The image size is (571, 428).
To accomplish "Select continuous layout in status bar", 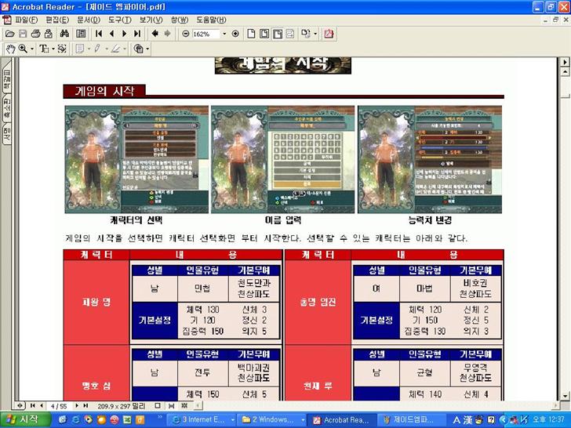I will coord(171,405).
